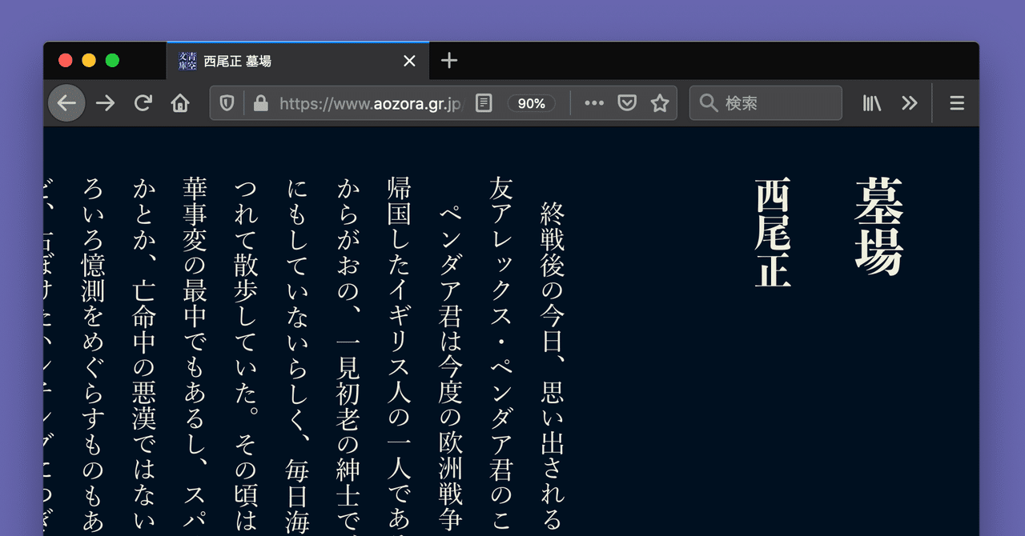Click the author name 西尾正

point(773,233)
